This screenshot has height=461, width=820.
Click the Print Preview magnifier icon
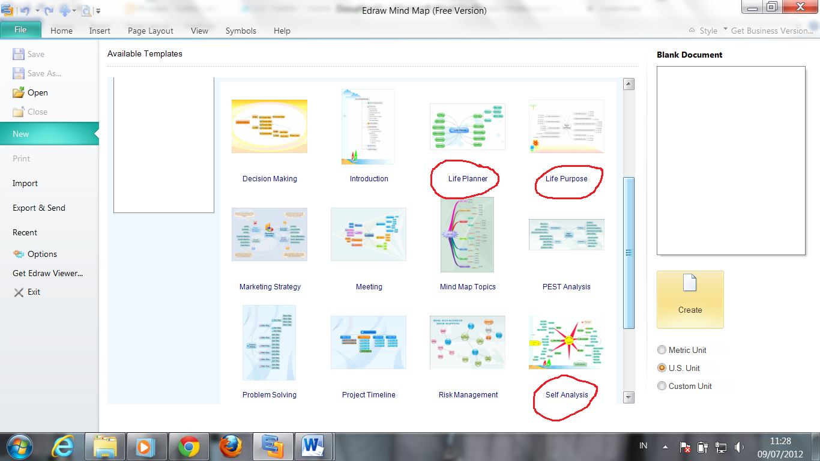pyautogui.click(x=86, y=10)
